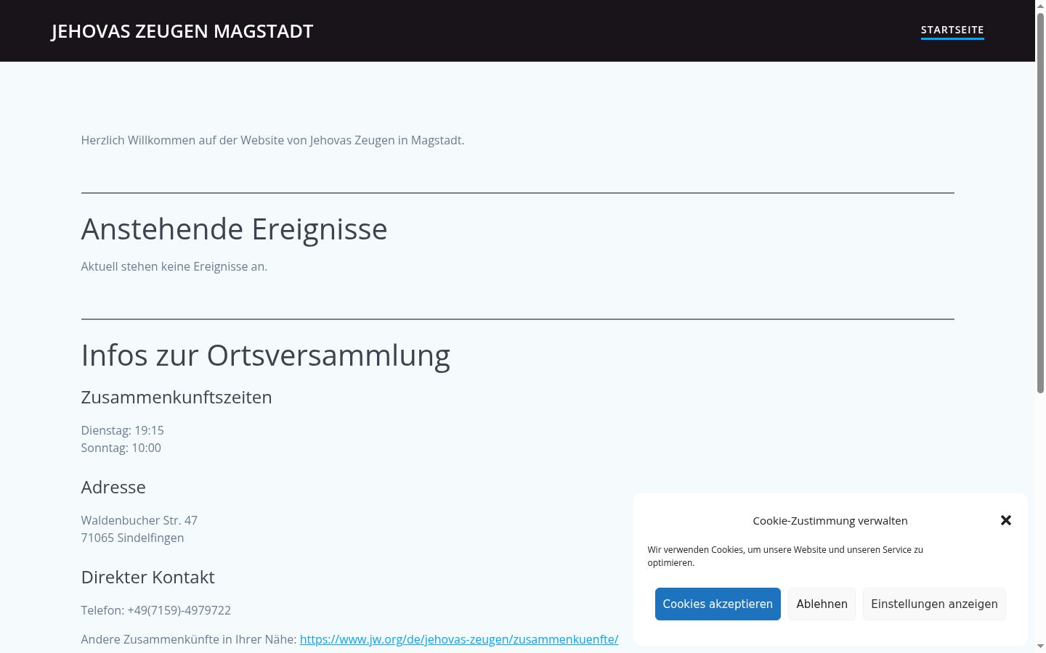
Task: Click the Cookie-Zustimmung verwalten dialog title
Action: point(830,520)
